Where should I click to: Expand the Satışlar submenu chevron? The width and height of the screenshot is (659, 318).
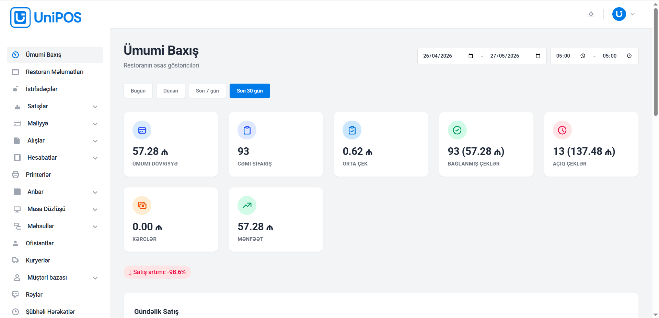click(x=95, y=107)
